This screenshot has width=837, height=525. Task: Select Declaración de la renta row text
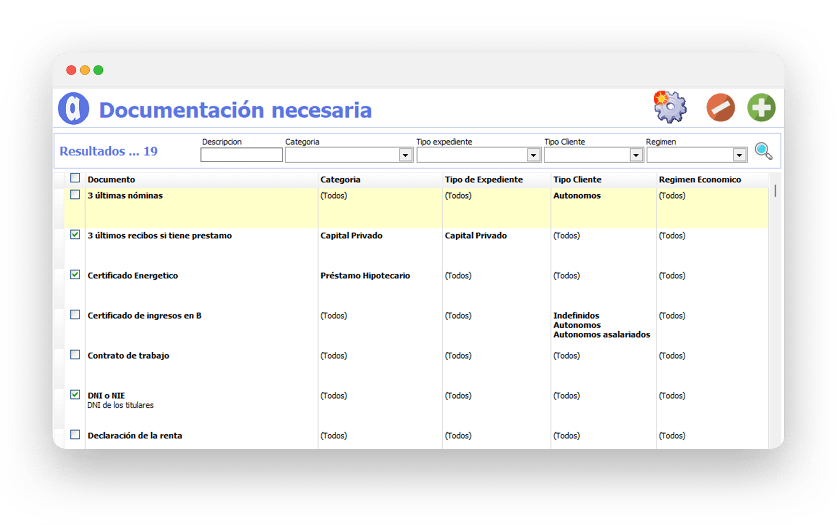click(135, 436)
